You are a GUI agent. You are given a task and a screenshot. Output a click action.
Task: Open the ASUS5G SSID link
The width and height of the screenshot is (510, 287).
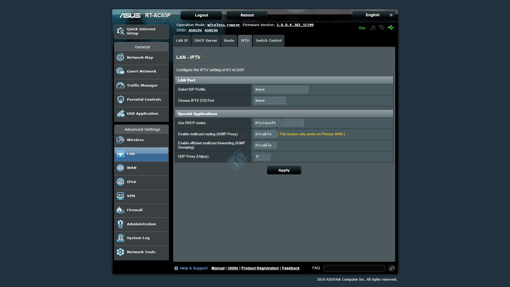(x=211, y=30)
